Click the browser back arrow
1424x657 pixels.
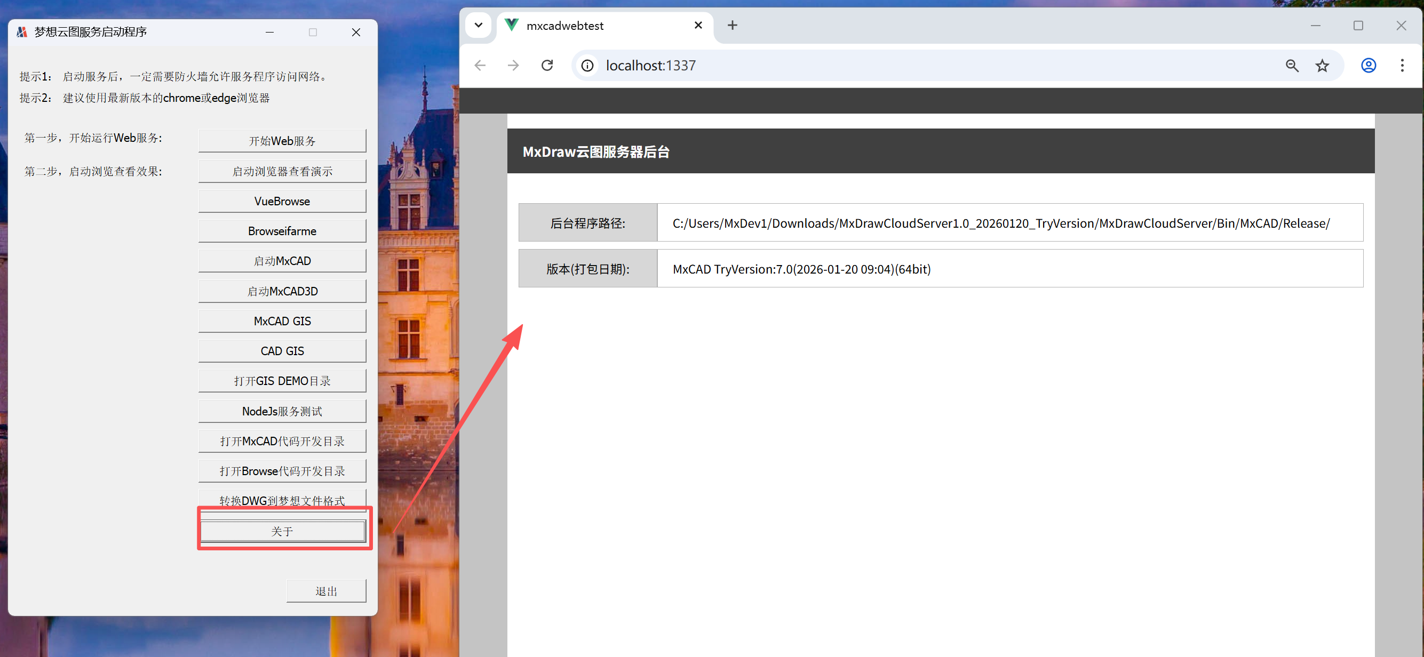tap(480, 65)
